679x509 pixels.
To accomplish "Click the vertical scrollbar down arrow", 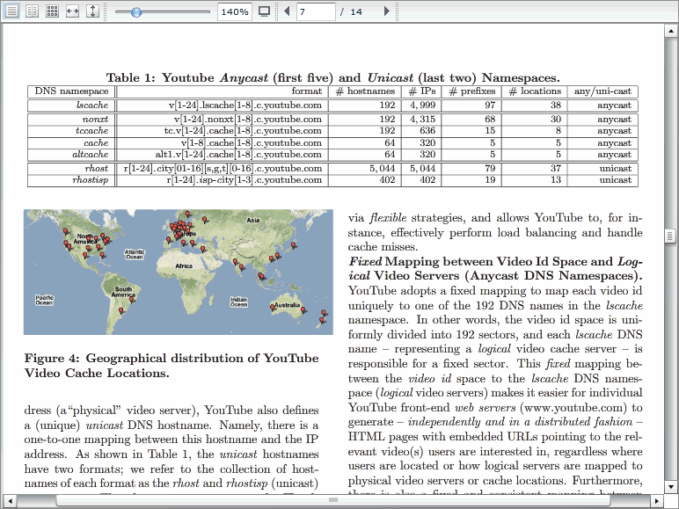I will click(670, 486).
